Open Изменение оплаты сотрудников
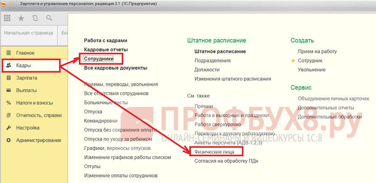 click(x=121, y=176)
